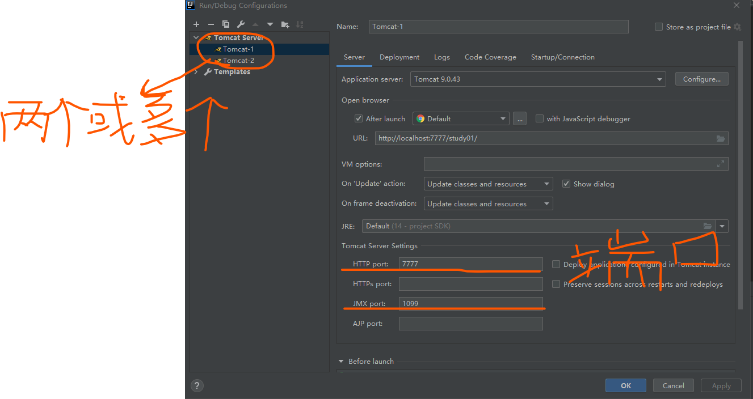
Task: Move configuration down with the down arrow
Action: [x=270, y=24]
